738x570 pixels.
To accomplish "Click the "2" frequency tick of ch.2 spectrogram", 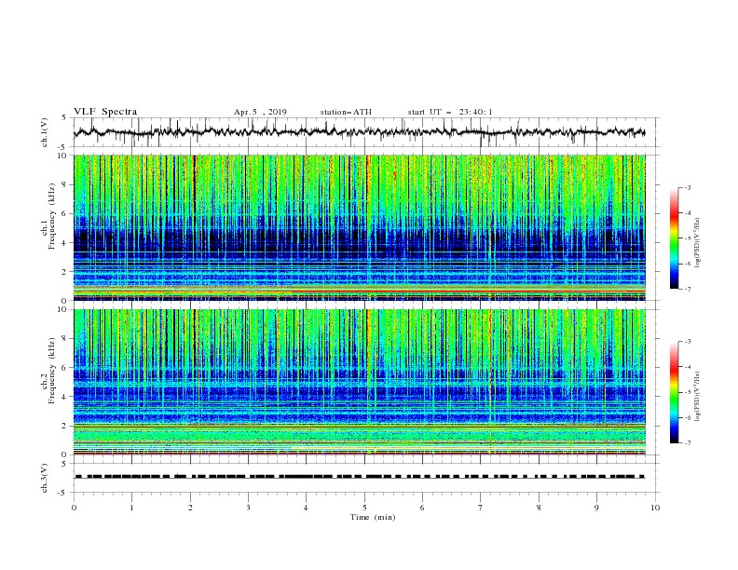I will tap(64, 426).
